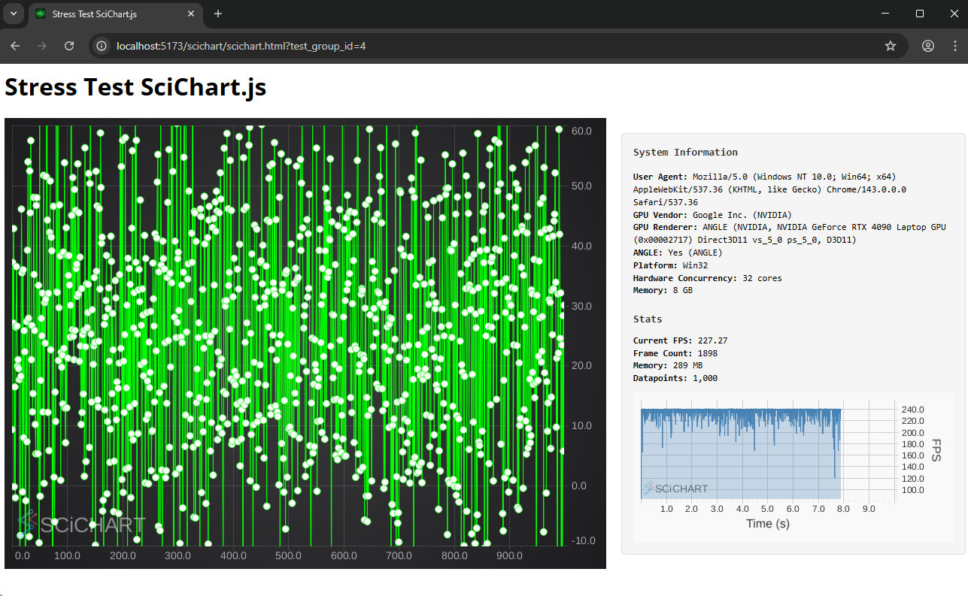This screenshot has width=968, height=596.
Task: Click the 500.0 label on the x-axis
Action: pyautogui.click(x=288, y=556)
